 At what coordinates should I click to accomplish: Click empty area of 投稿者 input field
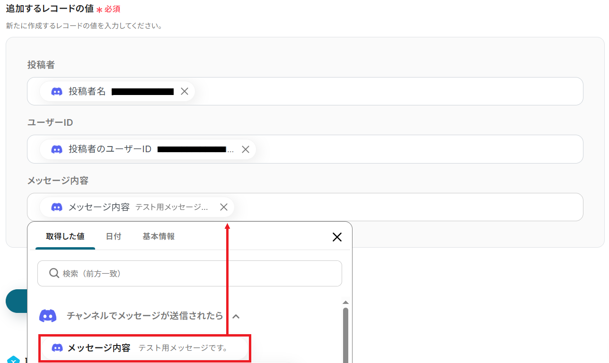point(388,91)
